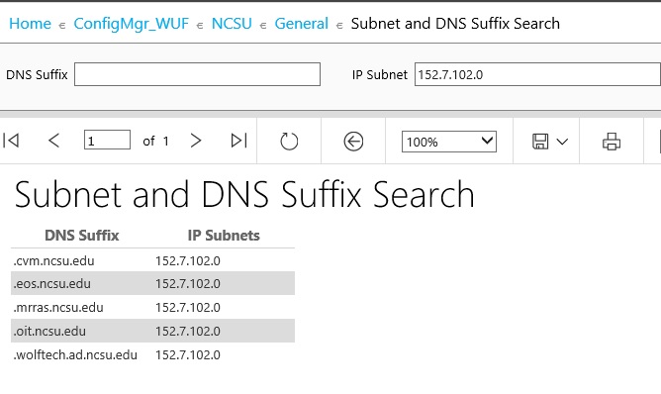Open the General breadcrumb link
661x394 pixels.
tap(302, 24)
